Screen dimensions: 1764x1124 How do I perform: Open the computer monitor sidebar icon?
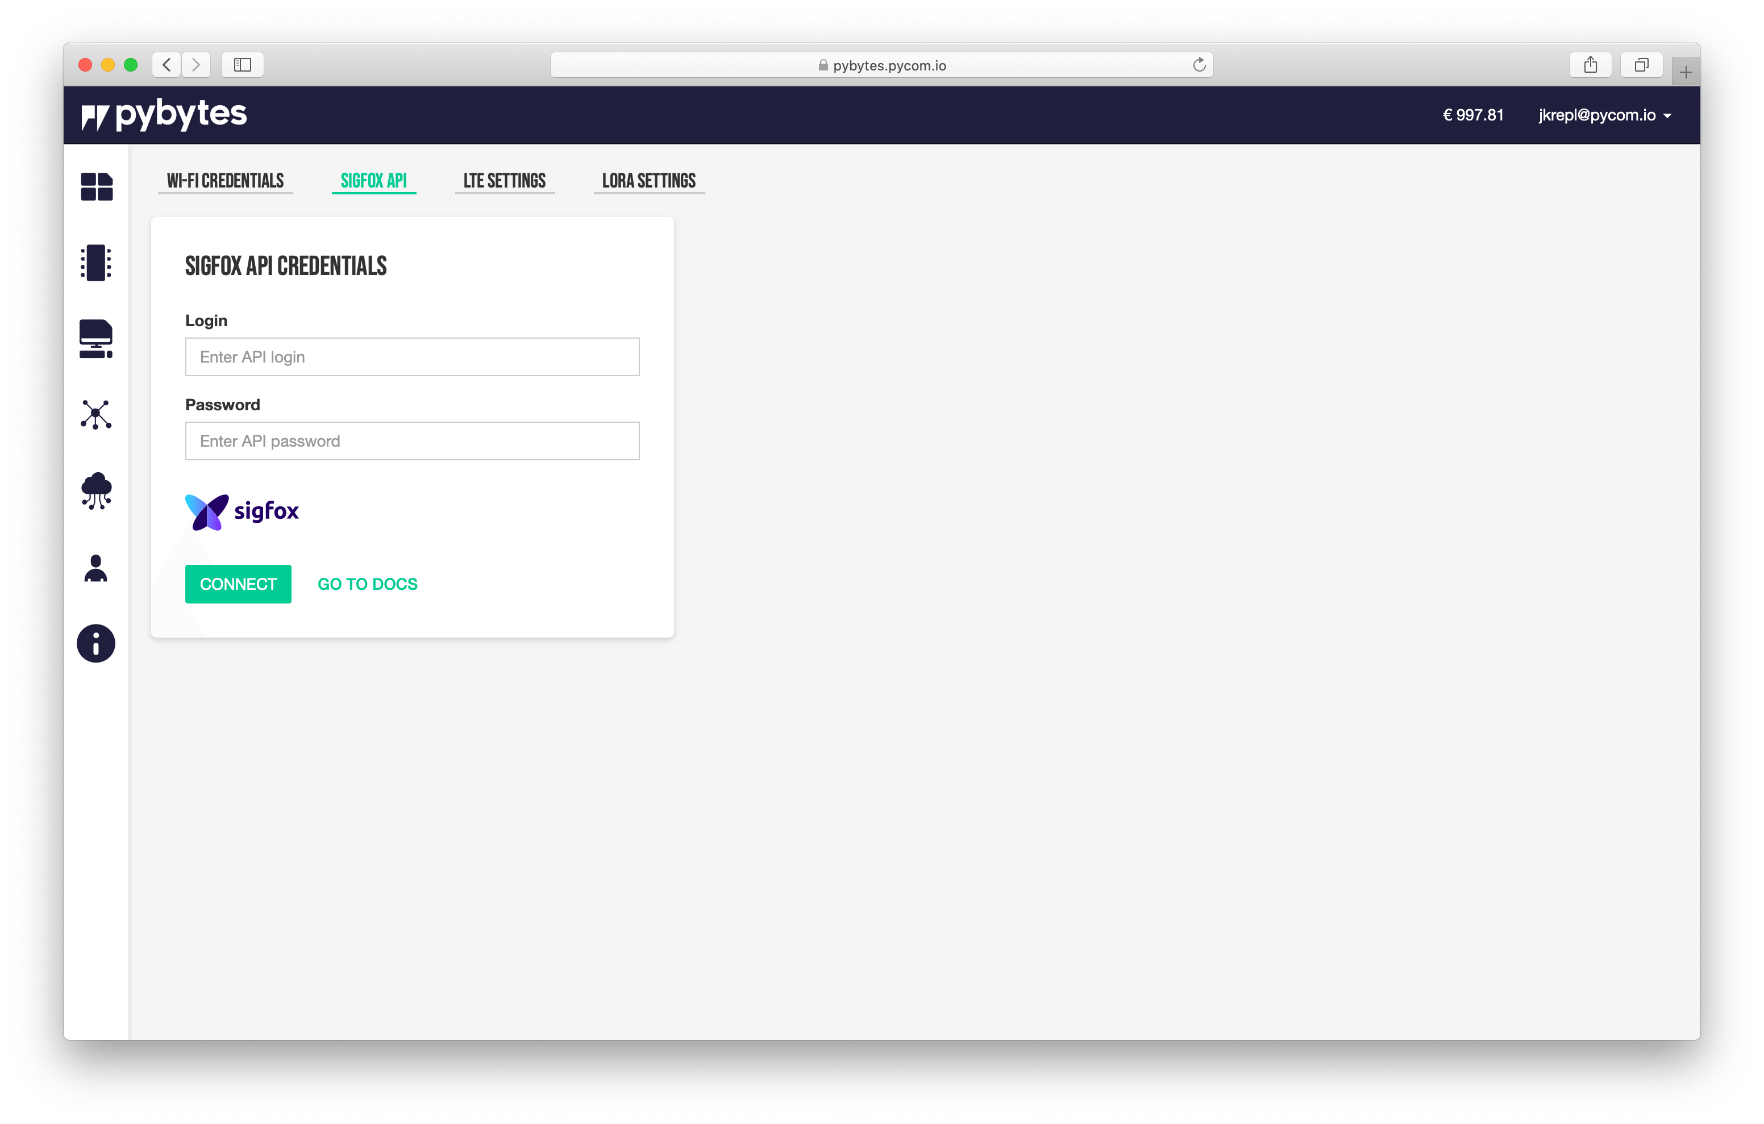tap(96, 339)
